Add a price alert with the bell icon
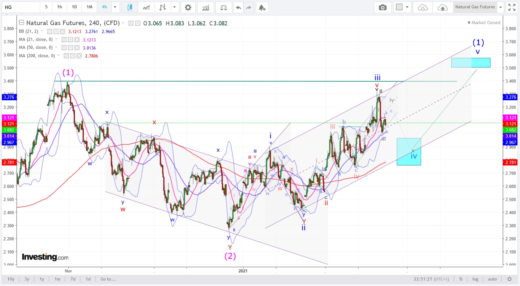Screen dimensions: 520x286 tap(262, 7)
